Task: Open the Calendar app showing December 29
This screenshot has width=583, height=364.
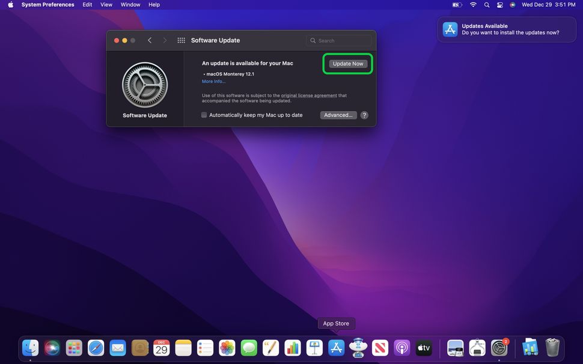Action: click(161, 347)
